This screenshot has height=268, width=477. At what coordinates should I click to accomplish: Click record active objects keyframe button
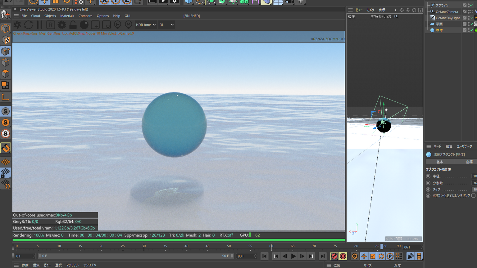pos(334,256)
